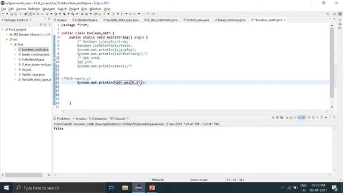This screenshot has width=343, height=193.
Task: Click the Save icon in toolbar
Action: pos(12,14)
